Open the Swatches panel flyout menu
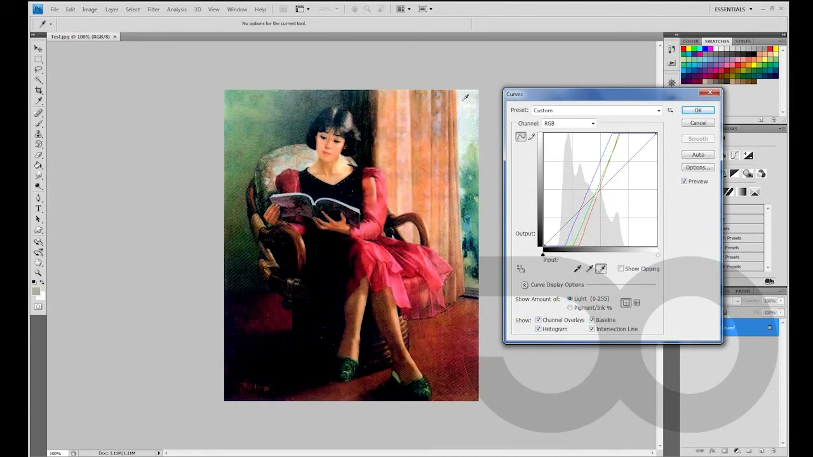813x457 pixels. (x=782, y=41)
